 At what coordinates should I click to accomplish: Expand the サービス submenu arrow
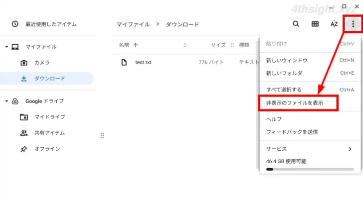(x=350, y=149)
